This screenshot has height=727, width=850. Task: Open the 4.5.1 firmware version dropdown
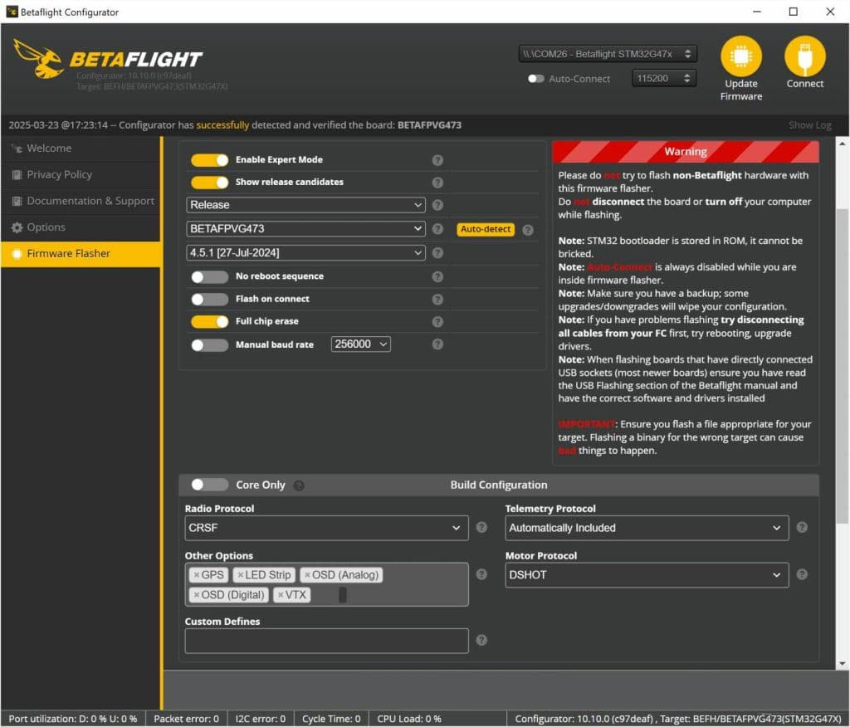click(x=305, y=252)
